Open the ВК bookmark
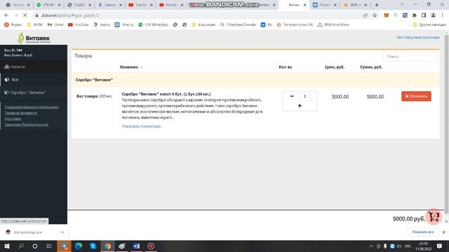 pyautogui.click(x=267, y=25)
